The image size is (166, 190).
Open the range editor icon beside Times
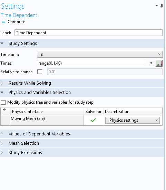point(159,63)
